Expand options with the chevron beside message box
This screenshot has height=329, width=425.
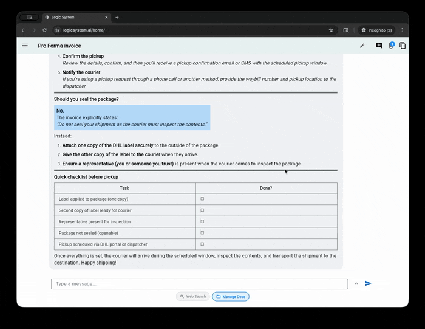pos(356,283)
